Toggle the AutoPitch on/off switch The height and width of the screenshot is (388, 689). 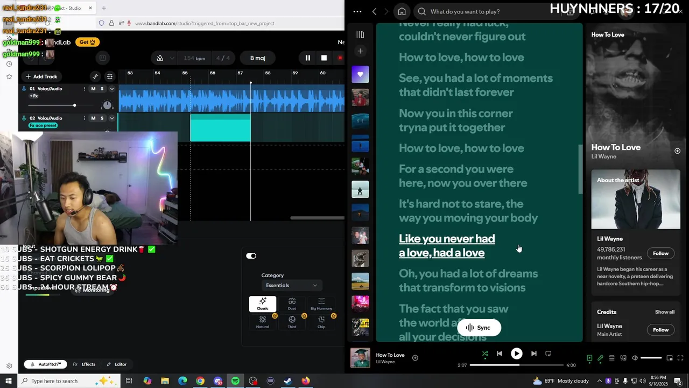coord(251,256)
